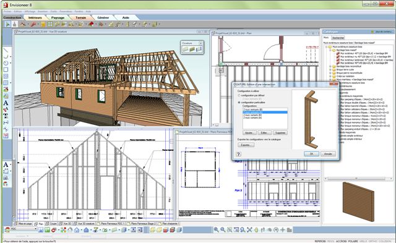Viewport: 396px width, 243px height.
Task: Confirm dialog with OK button
Action: pyautogui.click(x=311, y=154)
